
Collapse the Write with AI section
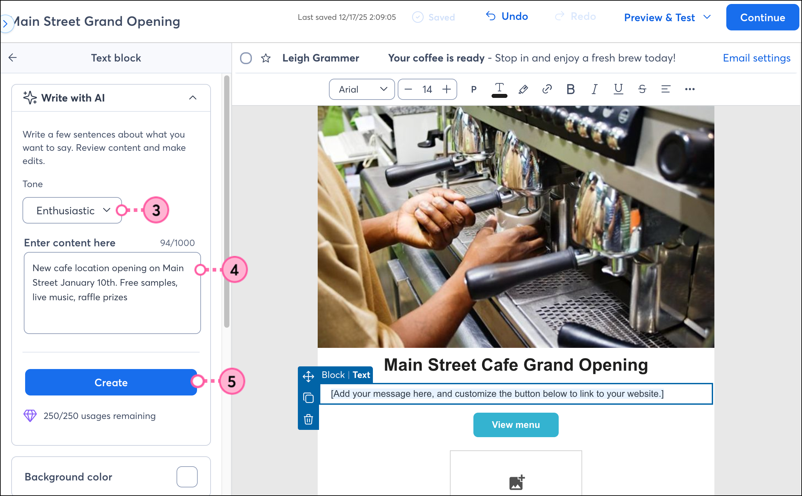click(x=193, y=98)
